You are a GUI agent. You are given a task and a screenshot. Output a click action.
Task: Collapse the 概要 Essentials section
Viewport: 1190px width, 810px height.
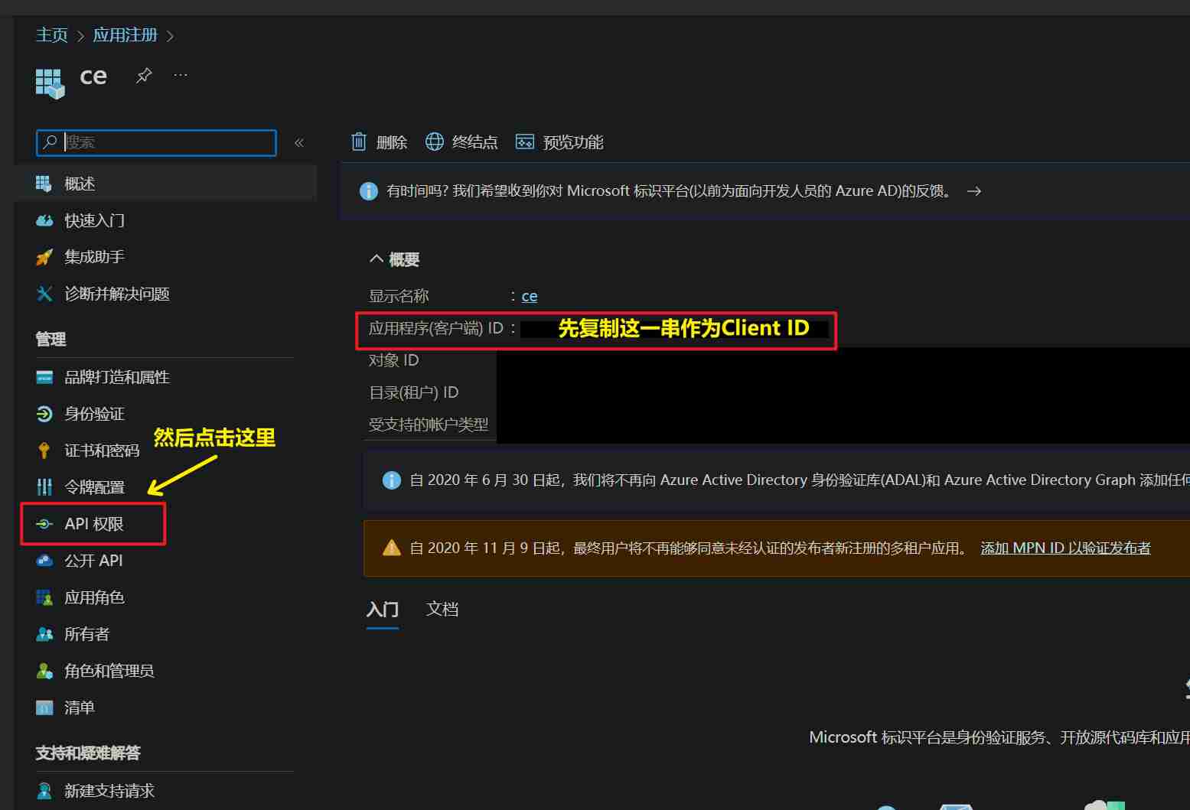[377, 259]
